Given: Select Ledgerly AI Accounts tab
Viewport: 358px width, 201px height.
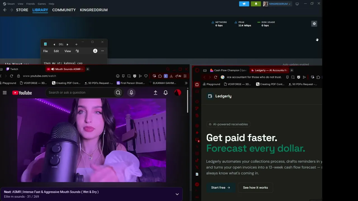Looking at the screenshot, I should [x=269, y=70].
